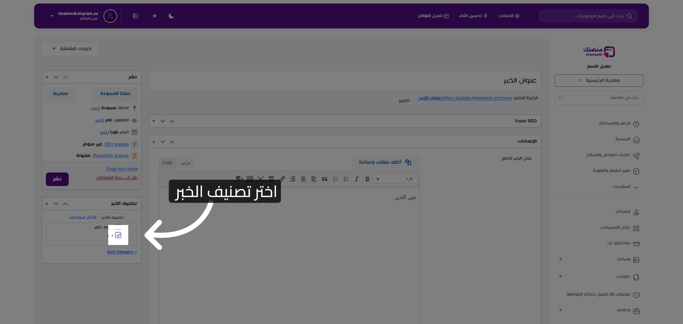Image resolution: width=683 pixels, height=324 pixels.
Task: Apply blockquote formatting in the editor toolbar
Action: 324,179
